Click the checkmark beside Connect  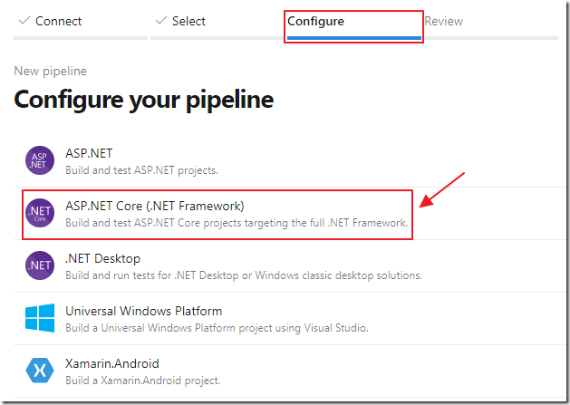coord(24,20)
